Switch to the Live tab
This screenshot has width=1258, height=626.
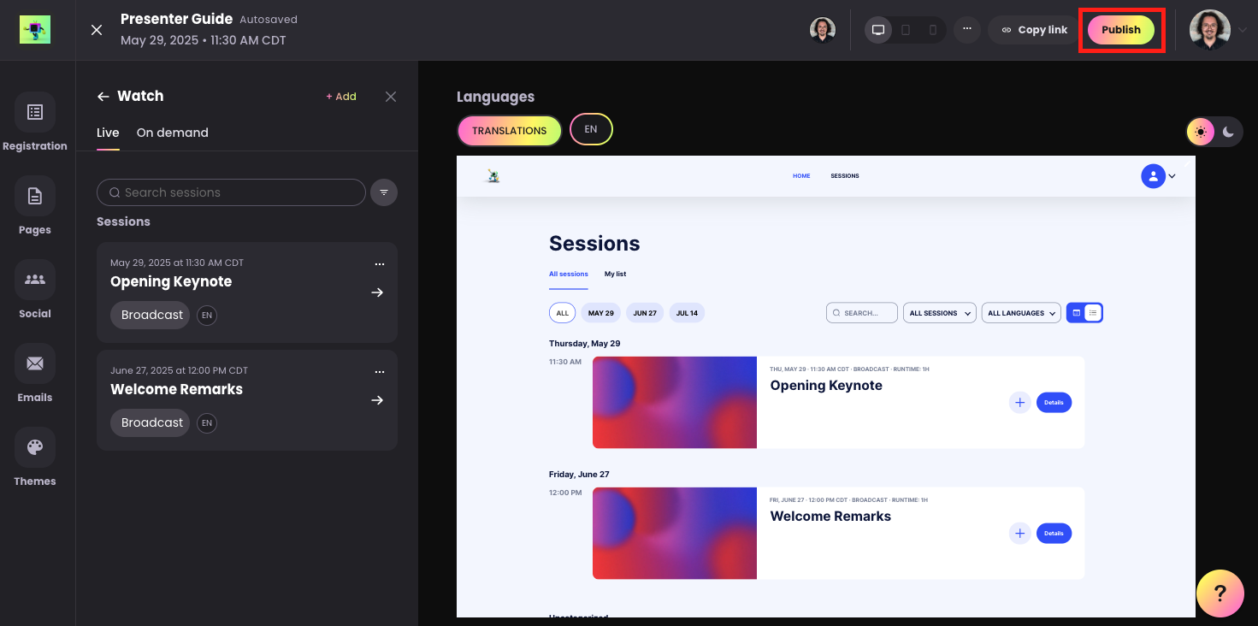(108, 133)
